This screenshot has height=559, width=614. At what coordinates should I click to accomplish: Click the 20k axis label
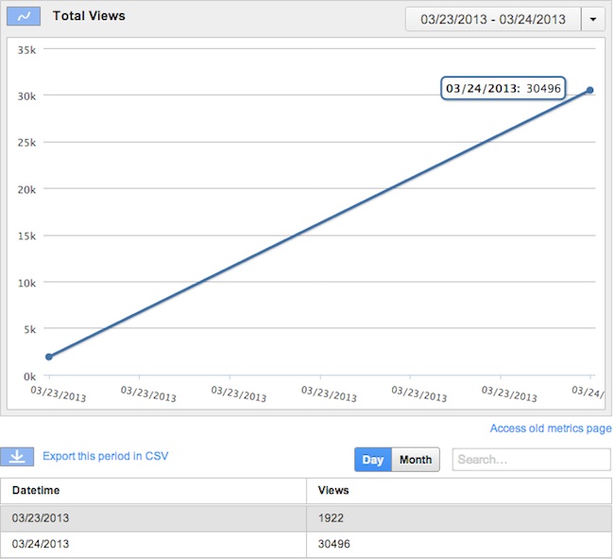pyautogui.click(x=26, y=190)
